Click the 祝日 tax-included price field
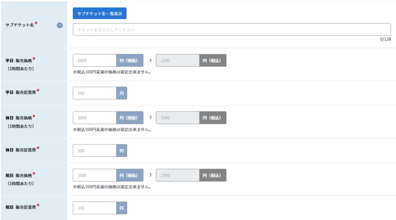Image resolution: width=396 pixels, height=220 pixels. (x=178, y=175)
